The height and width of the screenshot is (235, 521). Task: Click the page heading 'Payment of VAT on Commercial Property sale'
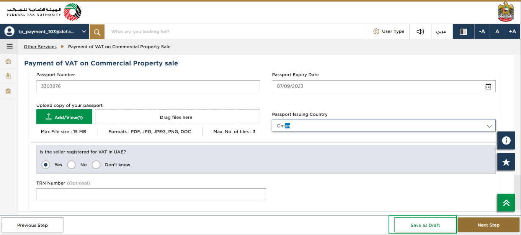tap(101, 63)
